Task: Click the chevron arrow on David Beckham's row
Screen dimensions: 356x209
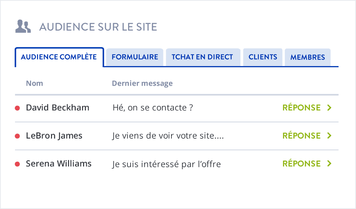Action: coord(329,108)
